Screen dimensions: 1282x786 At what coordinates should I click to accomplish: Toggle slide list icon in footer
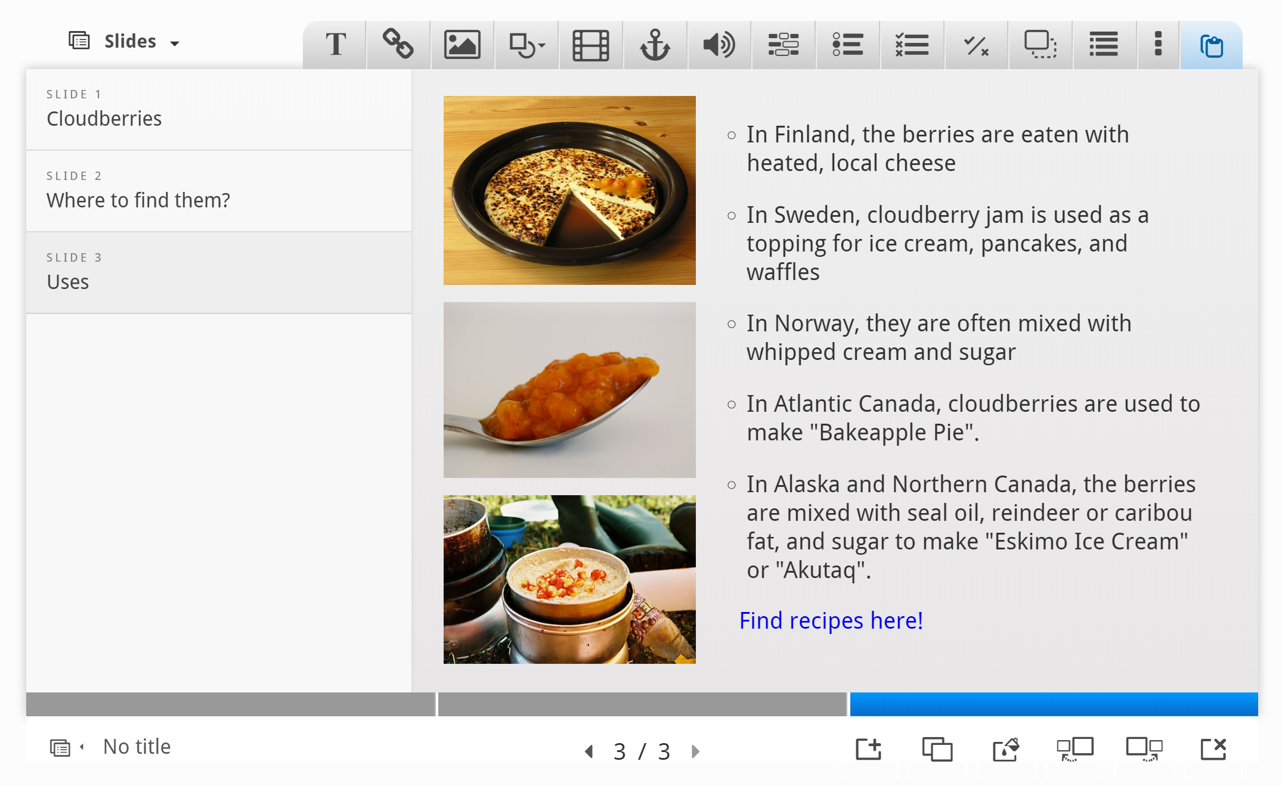[x=67, y=747]
